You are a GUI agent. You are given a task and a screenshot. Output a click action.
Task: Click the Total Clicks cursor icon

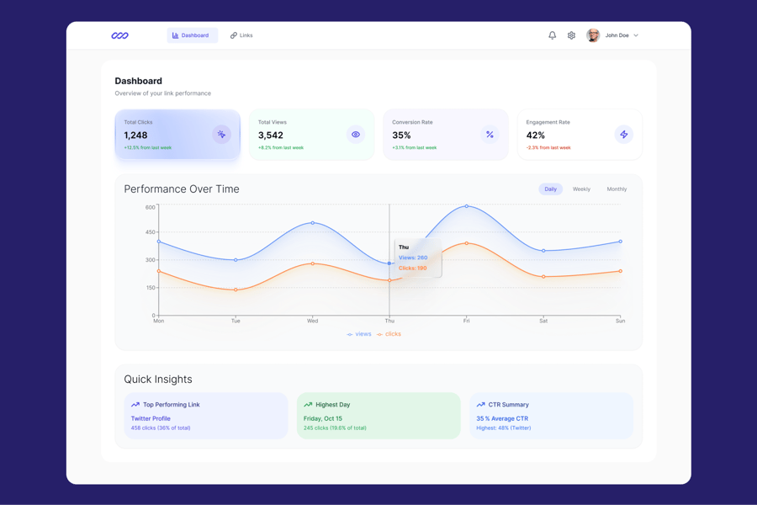coord(221,135)
